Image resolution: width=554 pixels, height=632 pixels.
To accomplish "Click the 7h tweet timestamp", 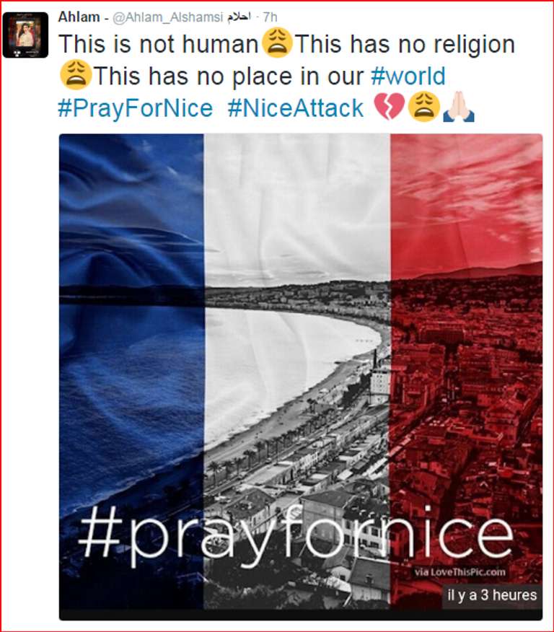I will pyautogui.click(x=270, y=17).
